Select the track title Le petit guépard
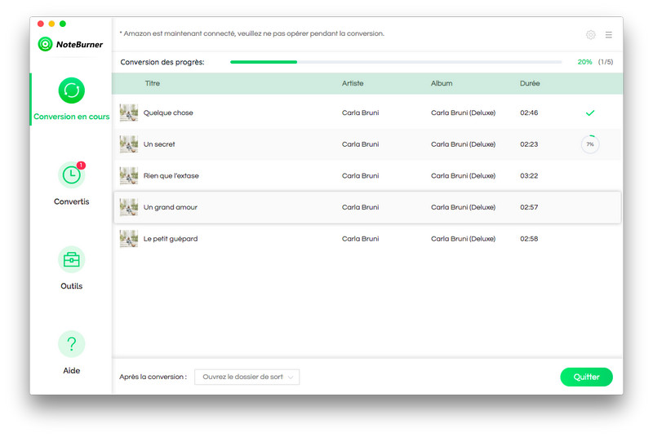Image resolution: width=653 pixels, height=437 pixels. tap(171, 239)
